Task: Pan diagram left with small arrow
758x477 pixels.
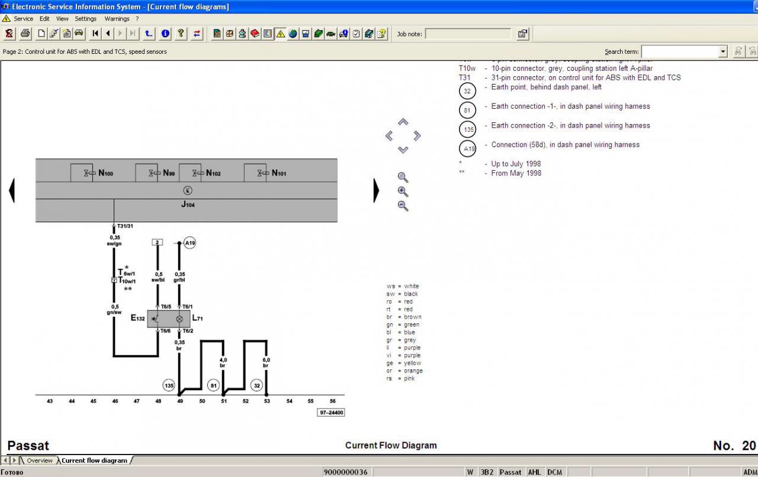Action: (x=389, y=136)
